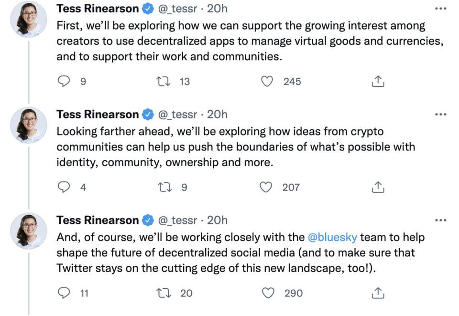
Task: Open more options on first tweet
Action: 440,9
